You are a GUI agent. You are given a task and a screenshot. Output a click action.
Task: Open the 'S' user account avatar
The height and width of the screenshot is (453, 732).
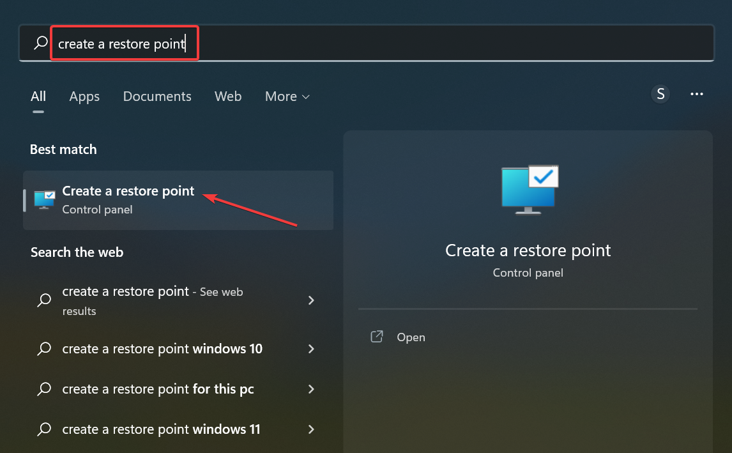click(x=660, y=94)
